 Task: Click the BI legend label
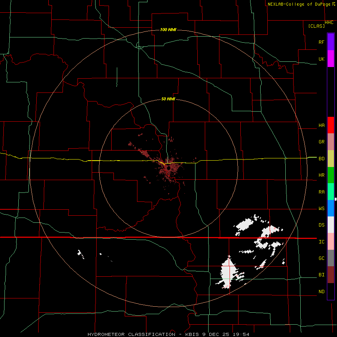[322, 275]
